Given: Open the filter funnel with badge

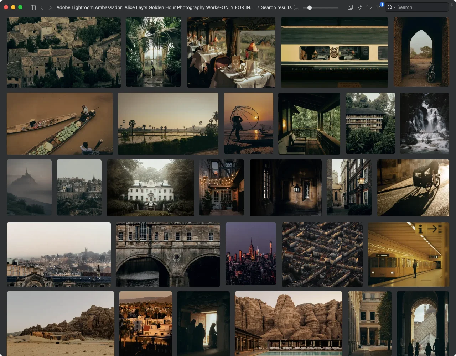Looking at the screenshot, I should coord(378,7).
